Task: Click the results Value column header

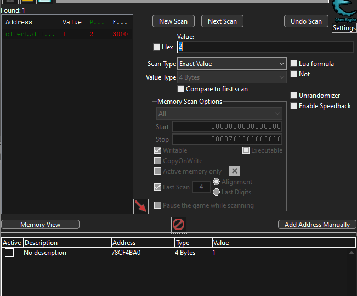Action: point(72,22)
